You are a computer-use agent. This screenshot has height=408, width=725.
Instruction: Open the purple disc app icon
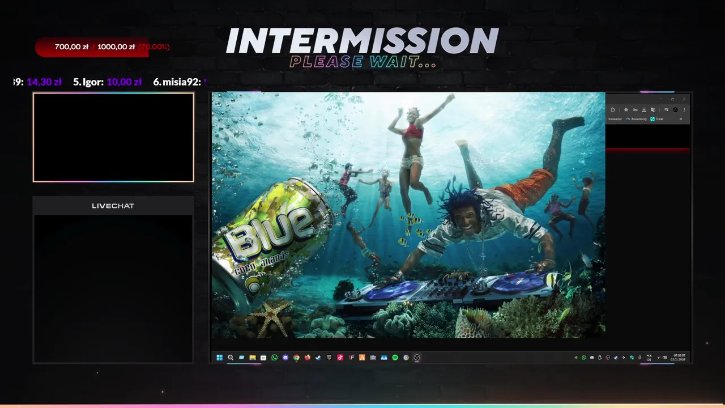point(406,358)
